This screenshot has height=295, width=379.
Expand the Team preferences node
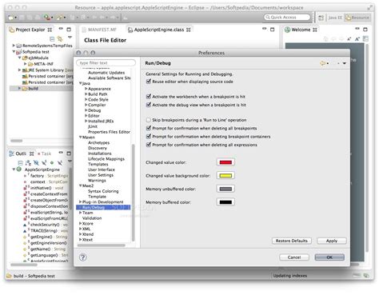click(x=81, y=213)
